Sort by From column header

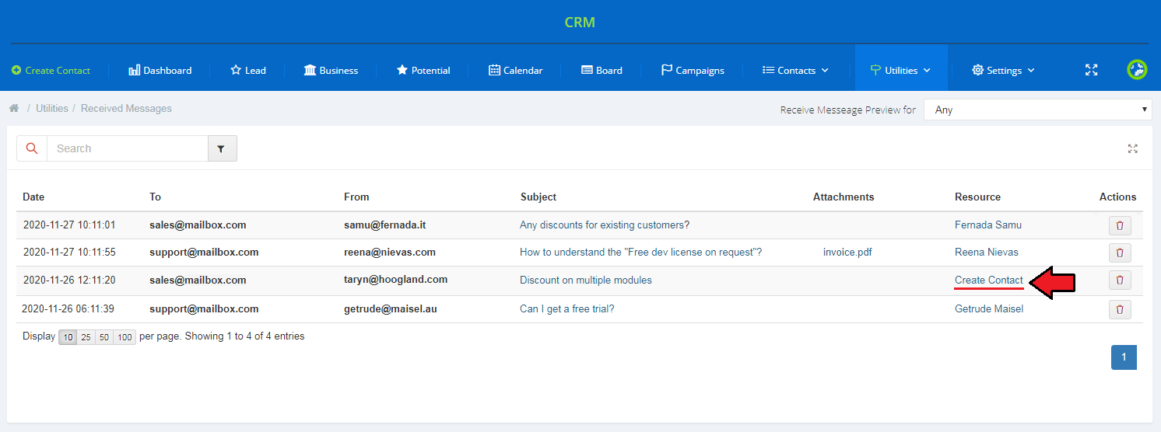[356, 197]
